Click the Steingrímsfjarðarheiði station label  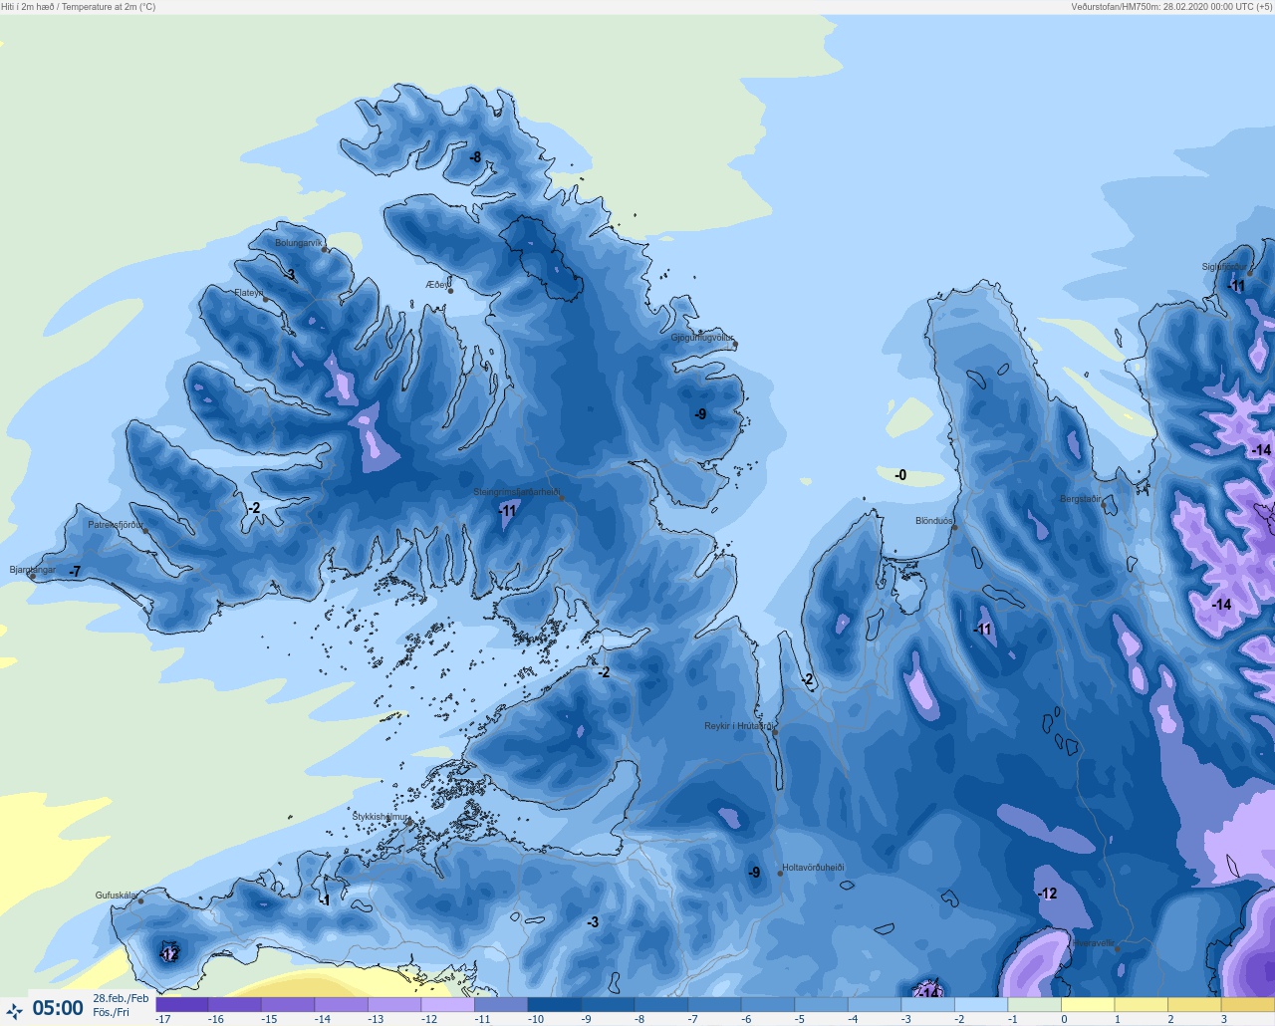tap(516, 492)
